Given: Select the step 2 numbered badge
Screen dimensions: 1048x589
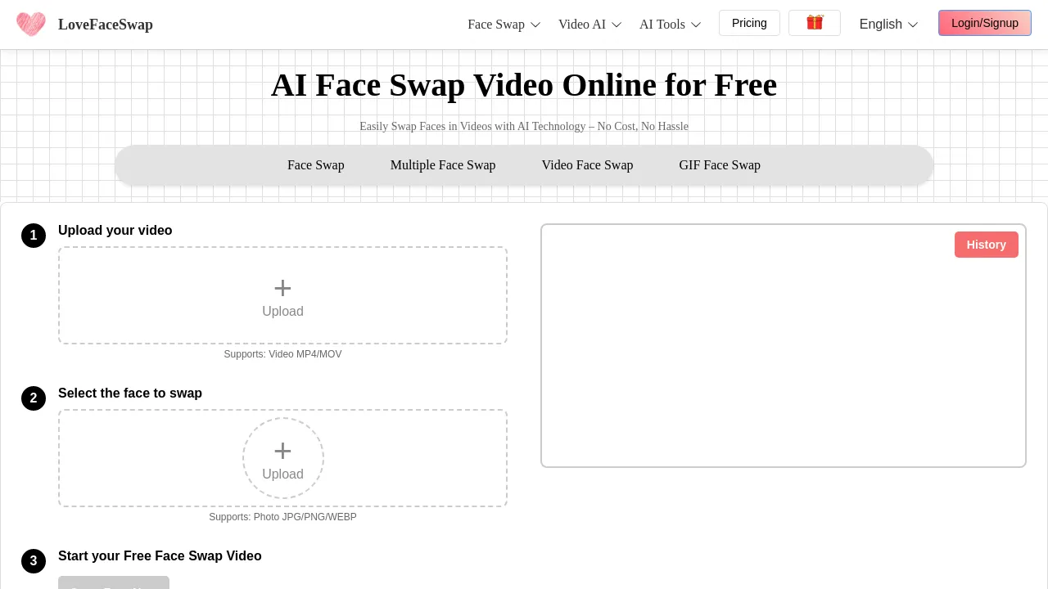Looking at the screenshot, I should point(34,398).
